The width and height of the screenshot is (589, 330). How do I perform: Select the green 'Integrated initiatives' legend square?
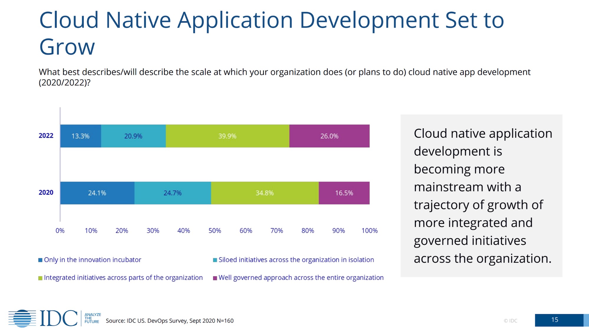coord(40,278)
